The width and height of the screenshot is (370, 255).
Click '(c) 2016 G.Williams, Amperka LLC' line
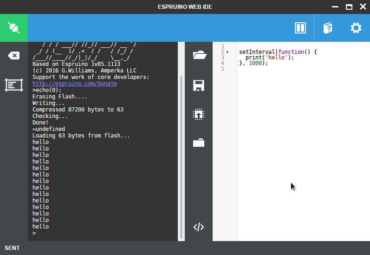click(84, 71)
